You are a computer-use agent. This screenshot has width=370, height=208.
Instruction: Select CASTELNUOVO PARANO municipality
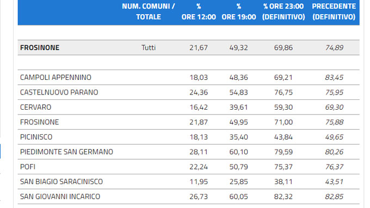click(59, 92)
